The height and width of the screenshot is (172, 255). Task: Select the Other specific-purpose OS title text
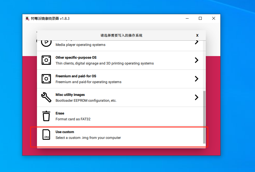tap(76, 58)
